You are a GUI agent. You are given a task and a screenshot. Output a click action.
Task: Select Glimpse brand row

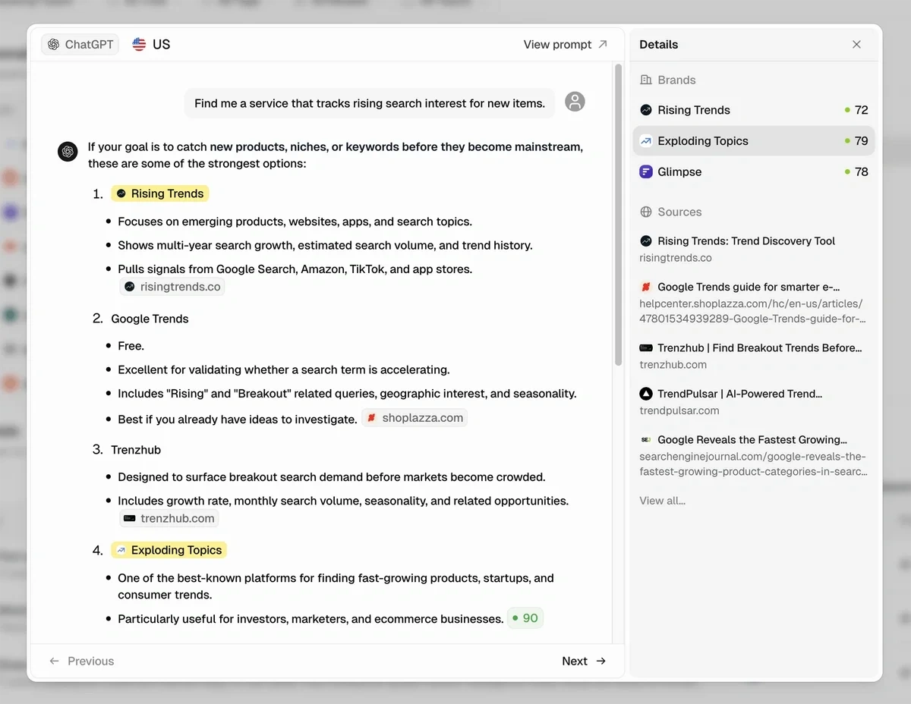(754, 172)
